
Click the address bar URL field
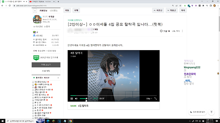[93, 5]
